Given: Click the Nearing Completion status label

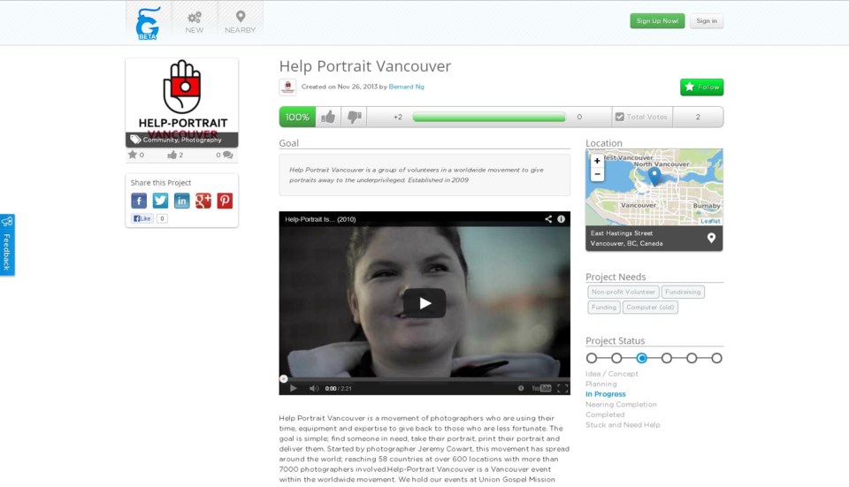Looking at the screenshot, I should [x=621, y=405].
